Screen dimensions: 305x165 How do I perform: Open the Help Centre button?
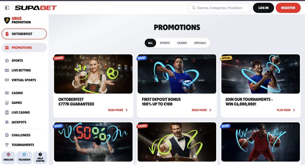40,158
